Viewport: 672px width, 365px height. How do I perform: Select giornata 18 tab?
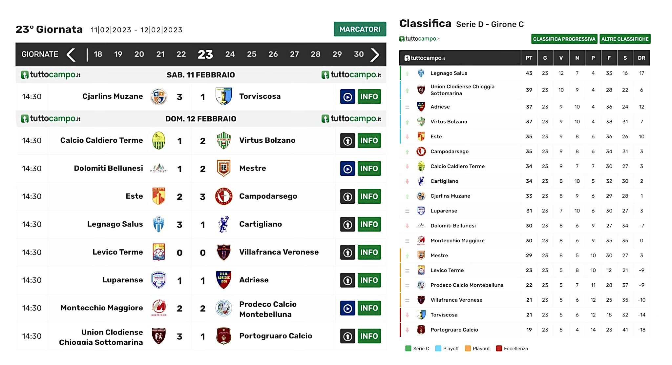coord(98,54)
